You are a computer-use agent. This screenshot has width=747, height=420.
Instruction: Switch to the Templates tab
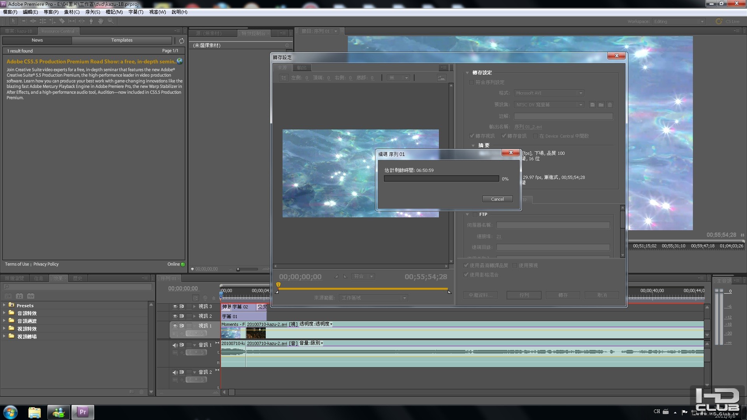click(x=122, y=40)
